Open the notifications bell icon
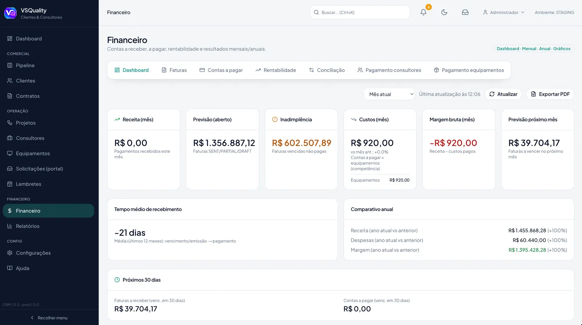This screenshot has width=582, height=325. click(423, 12)
